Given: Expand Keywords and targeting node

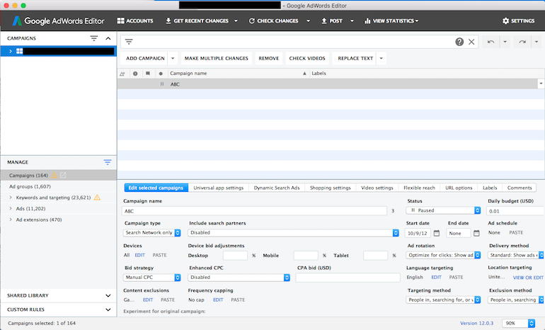Looking at the screenshot, I should coord(11,198).
